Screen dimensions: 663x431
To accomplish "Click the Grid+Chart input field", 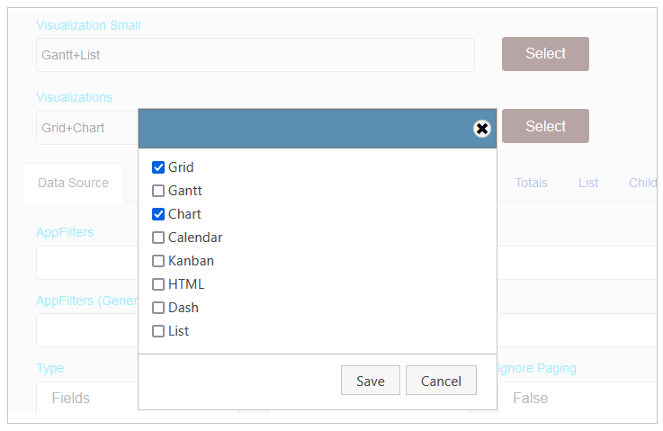I will pos(87,128).
